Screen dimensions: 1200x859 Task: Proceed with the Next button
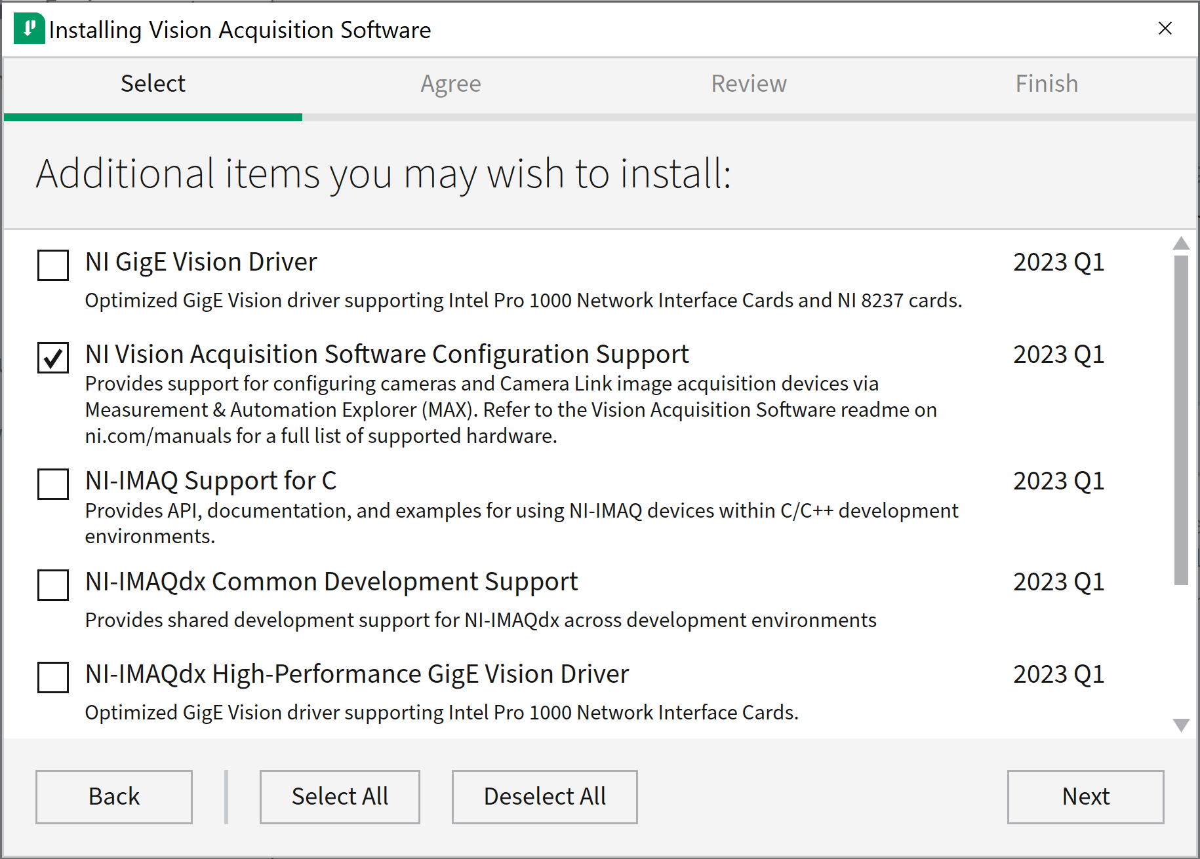(x=1086, y=797)
